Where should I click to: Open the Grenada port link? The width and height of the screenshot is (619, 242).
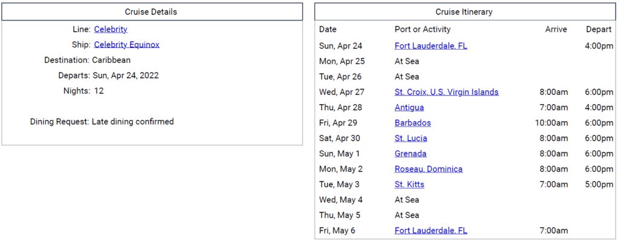pos(410,154)
